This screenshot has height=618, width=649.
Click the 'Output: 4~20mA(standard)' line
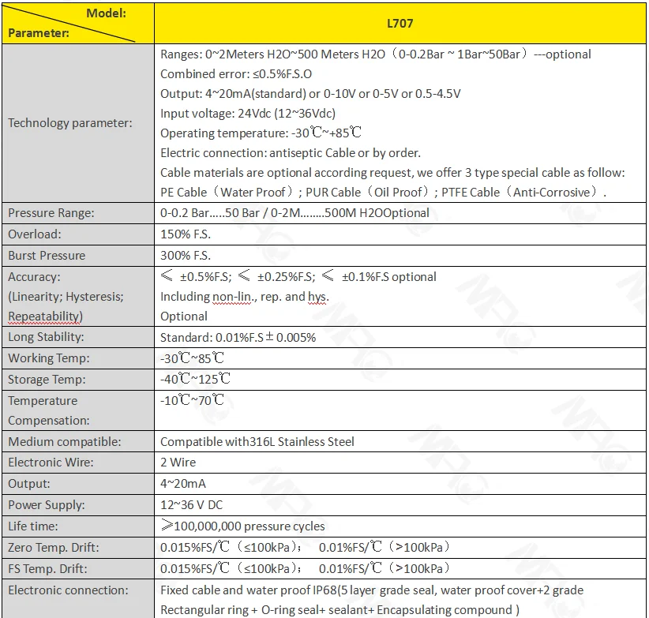pos(310,93)
